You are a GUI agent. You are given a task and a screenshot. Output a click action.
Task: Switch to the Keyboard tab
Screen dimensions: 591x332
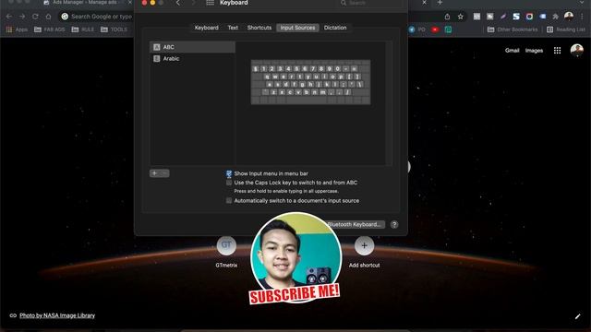206,28
